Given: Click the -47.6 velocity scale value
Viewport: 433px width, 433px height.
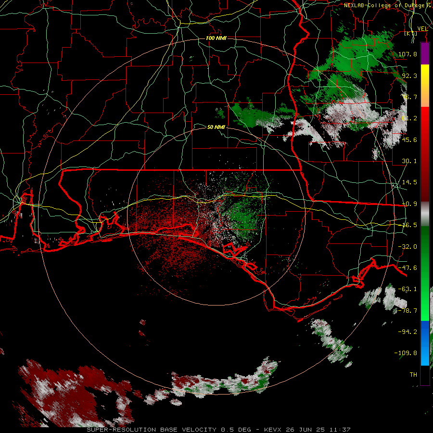Looking at the screenshot, I should click(408, 268).
